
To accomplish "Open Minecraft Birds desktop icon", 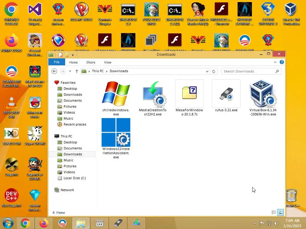I will 35,107.
